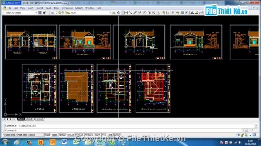Open the Tools menu
Screen dimensions: 261x146
pos(49,8)
